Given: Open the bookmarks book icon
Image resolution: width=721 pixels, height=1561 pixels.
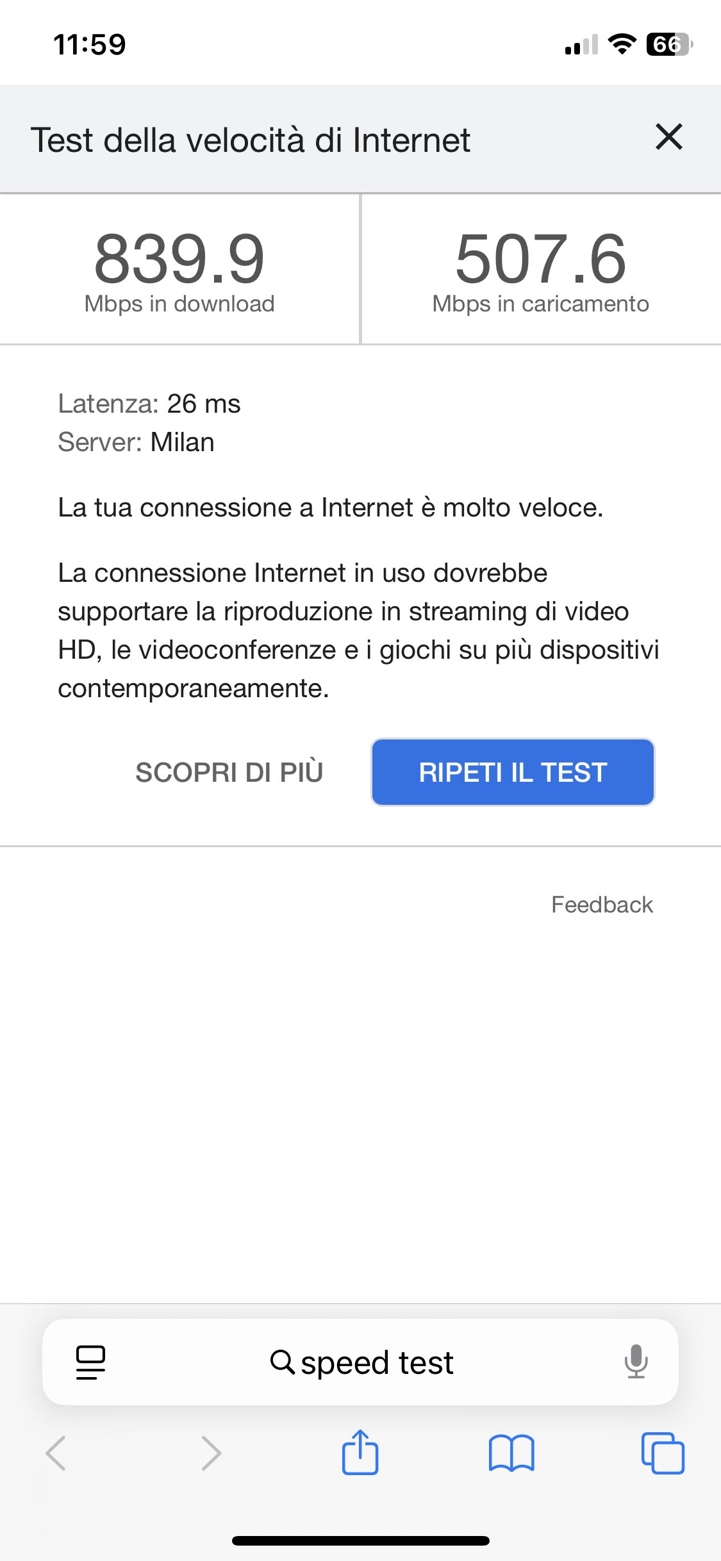Looking at the screenshot, I should (x=511, y=1453).
